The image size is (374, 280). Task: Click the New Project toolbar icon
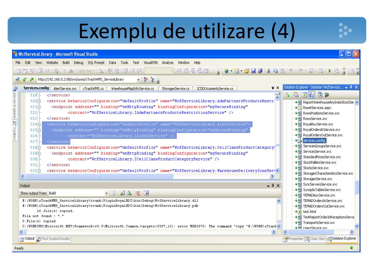pyautogui.click(x=226, y=71)
